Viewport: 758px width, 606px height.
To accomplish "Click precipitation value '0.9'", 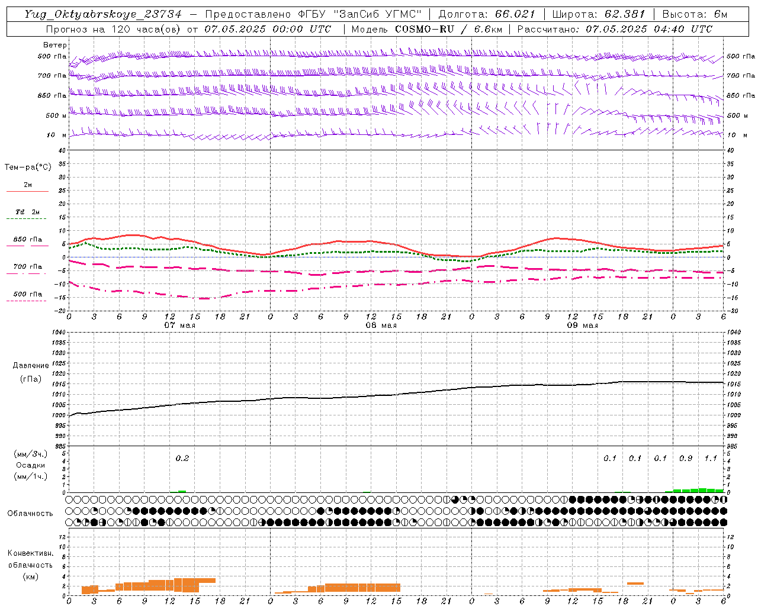I will [686, 459].
